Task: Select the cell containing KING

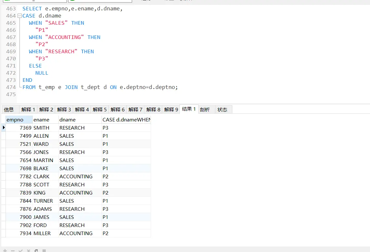Action: (40, 193)
